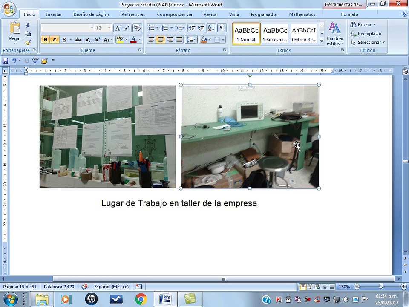Clear formatting with the eraser icon
The image size is (409, 307).
137,28
